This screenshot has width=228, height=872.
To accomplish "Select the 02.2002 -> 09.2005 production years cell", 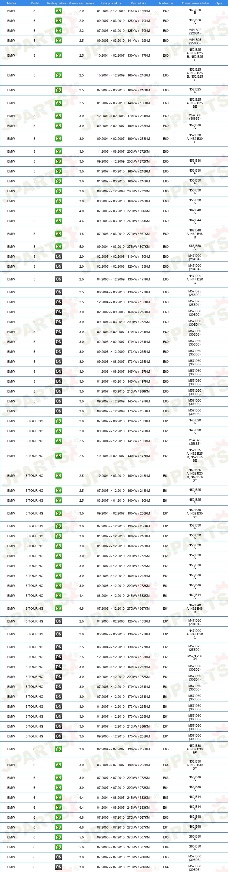I will (x=111, y=312).
